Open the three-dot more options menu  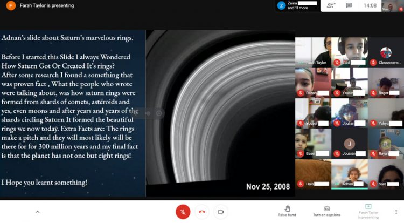(x=396, y=212)
